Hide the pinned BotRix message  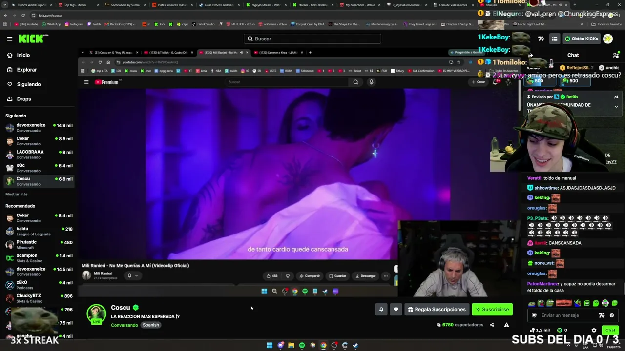tap(616, 97)
